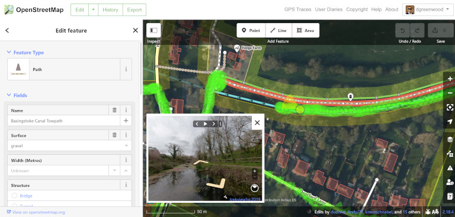Delete the Surface field with trash icon
This screenshot has height=217, width=455.
[114, 135]
